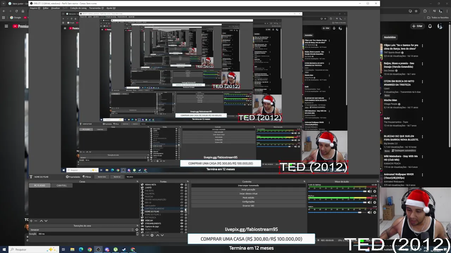
Task: Open Mic/Aux mixer settings gear
Action: (375, 202)
